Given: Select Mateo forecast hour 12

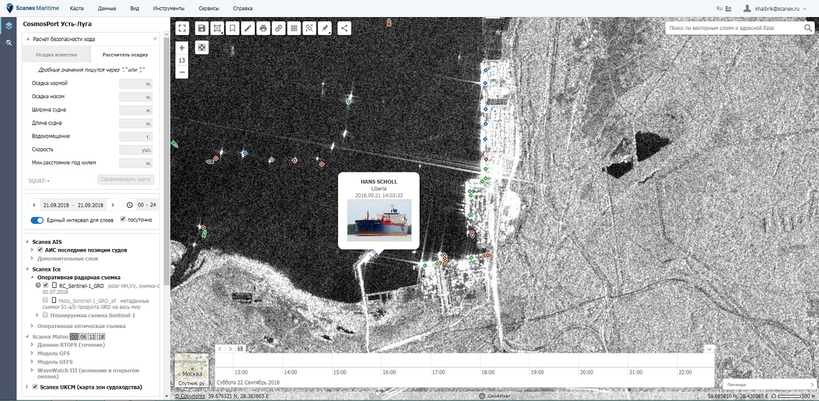Looking at the screenshot, I should click(92, 336).
